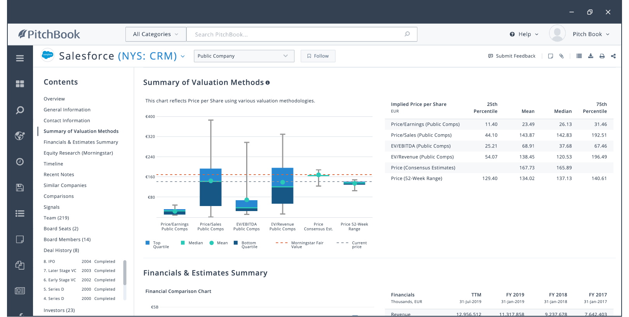Screen dimensions: 629x317
Task: Add a note with the note icon
Action: (x=551, y=56)
